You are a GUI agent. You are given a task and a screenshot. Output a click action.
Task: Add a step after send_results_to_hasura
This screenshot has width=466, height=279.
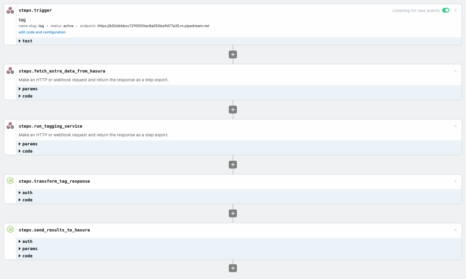[233, 268]
